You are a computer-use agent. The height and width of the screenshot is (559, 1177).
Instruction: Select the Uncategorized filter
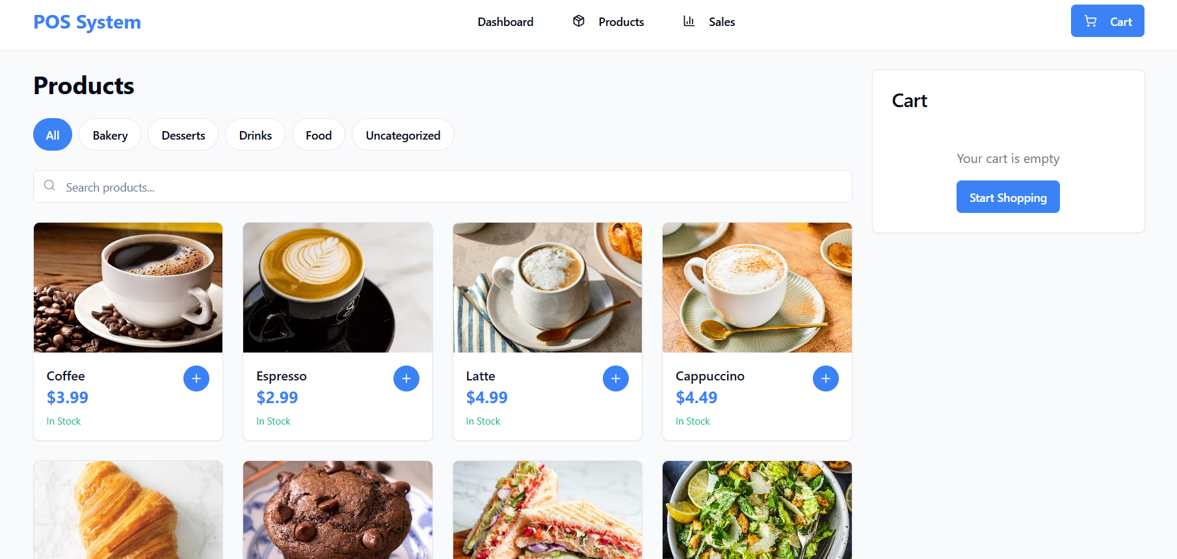403,134
